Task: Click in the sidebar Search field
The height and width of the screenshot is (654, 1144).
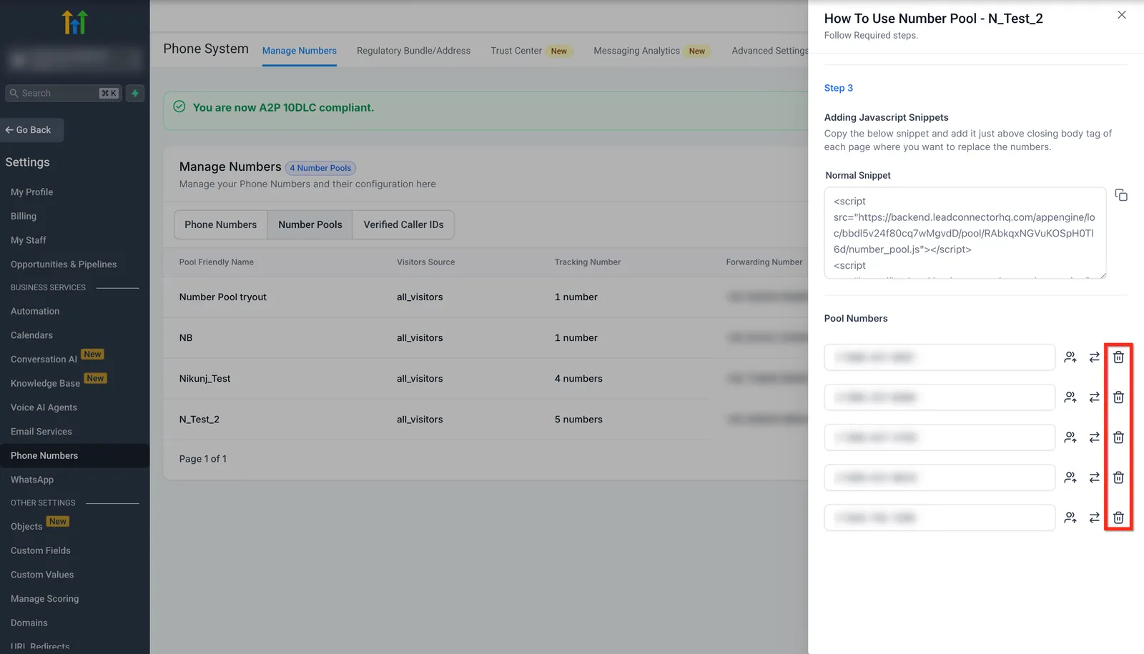Action: pos(64,93)
